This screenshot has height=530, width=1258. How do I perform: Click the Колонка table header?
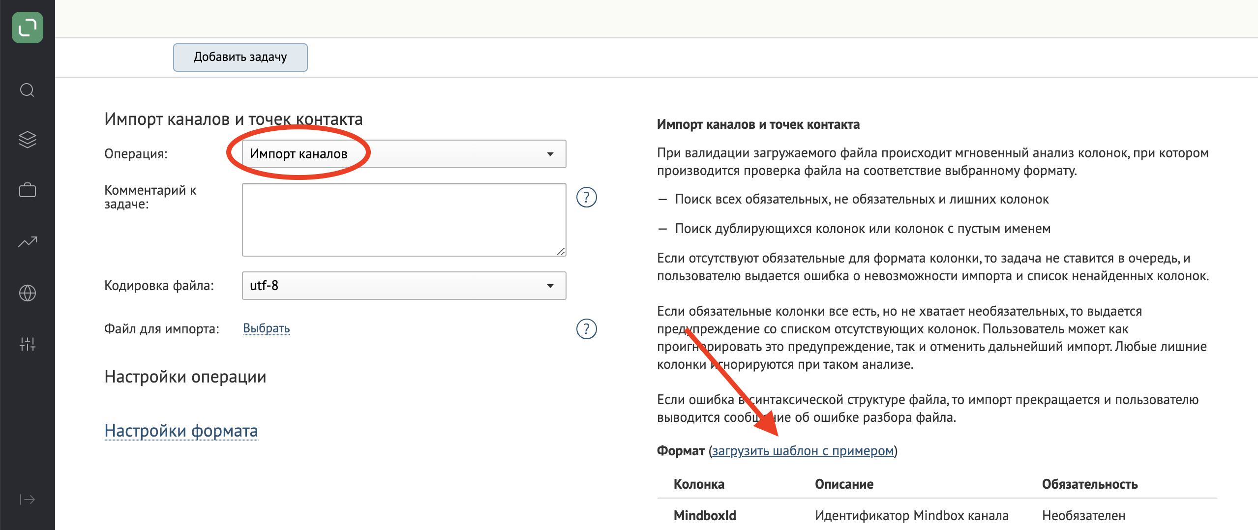coord(699,484)
